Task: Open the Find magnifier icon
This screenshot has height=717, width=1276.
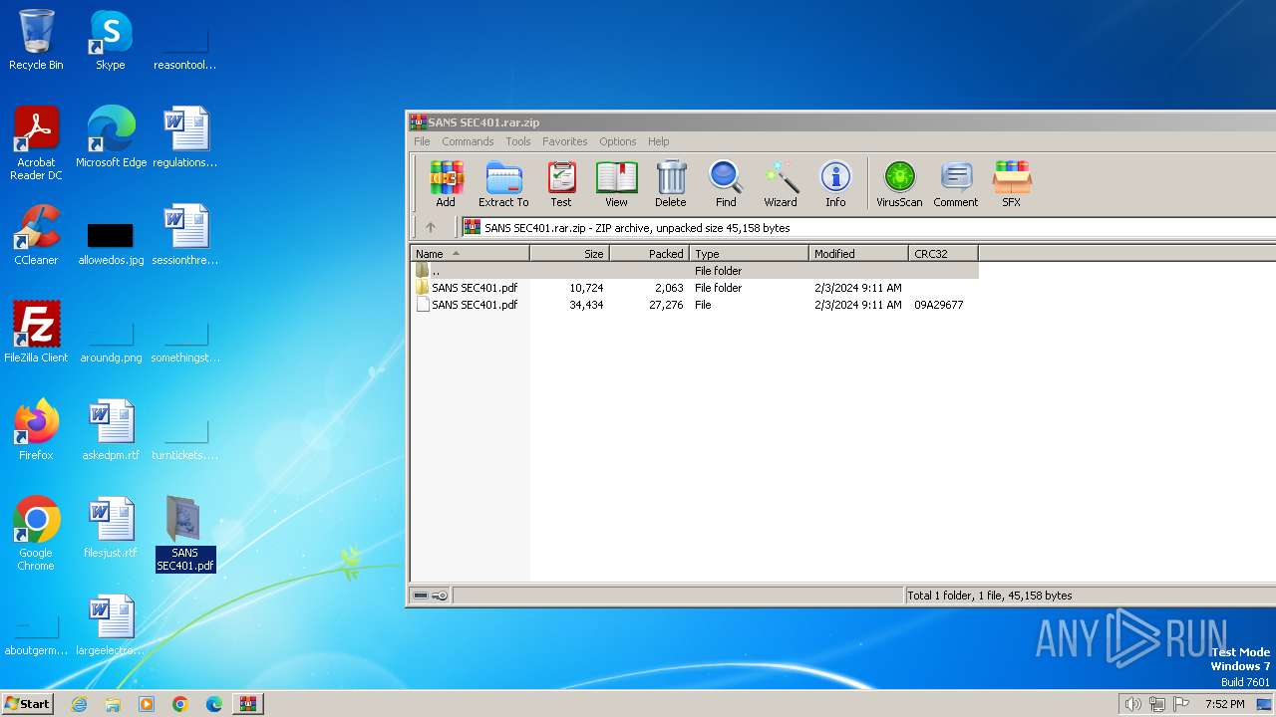Action: click(726, 184)
